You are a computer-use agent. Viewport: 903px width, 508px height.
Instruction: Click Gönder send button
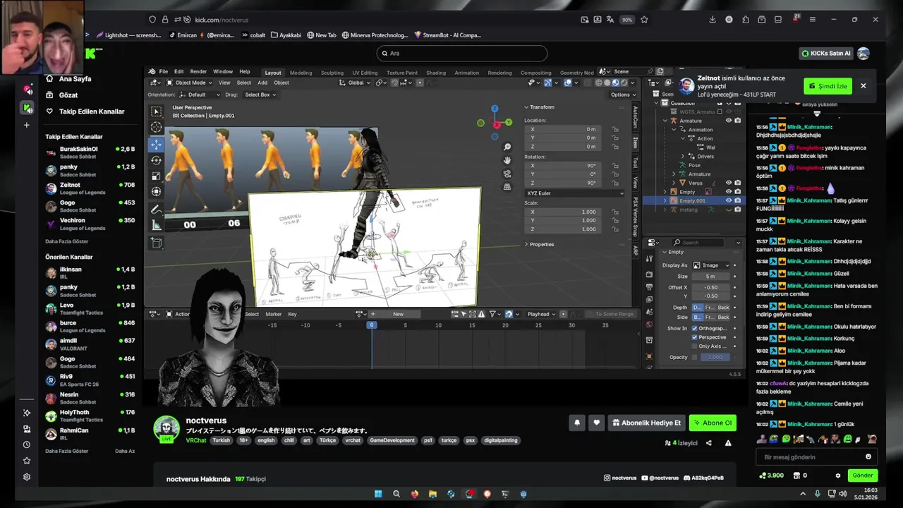click(863, 476)
